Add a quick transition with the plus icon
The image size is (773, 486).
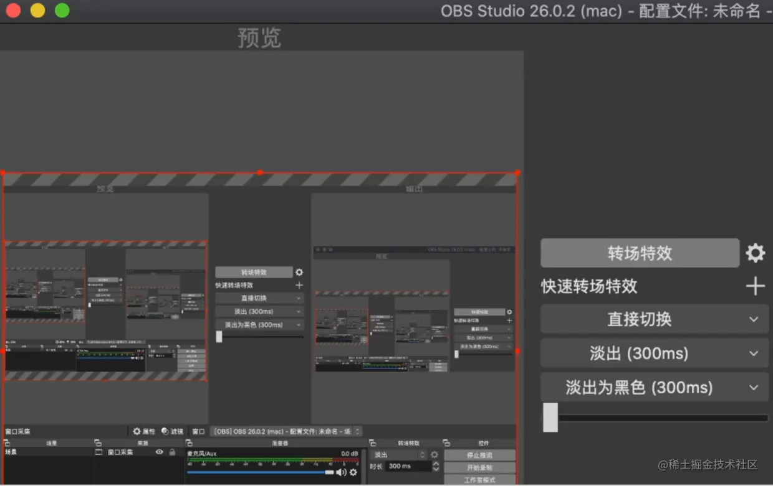[755, 286]
